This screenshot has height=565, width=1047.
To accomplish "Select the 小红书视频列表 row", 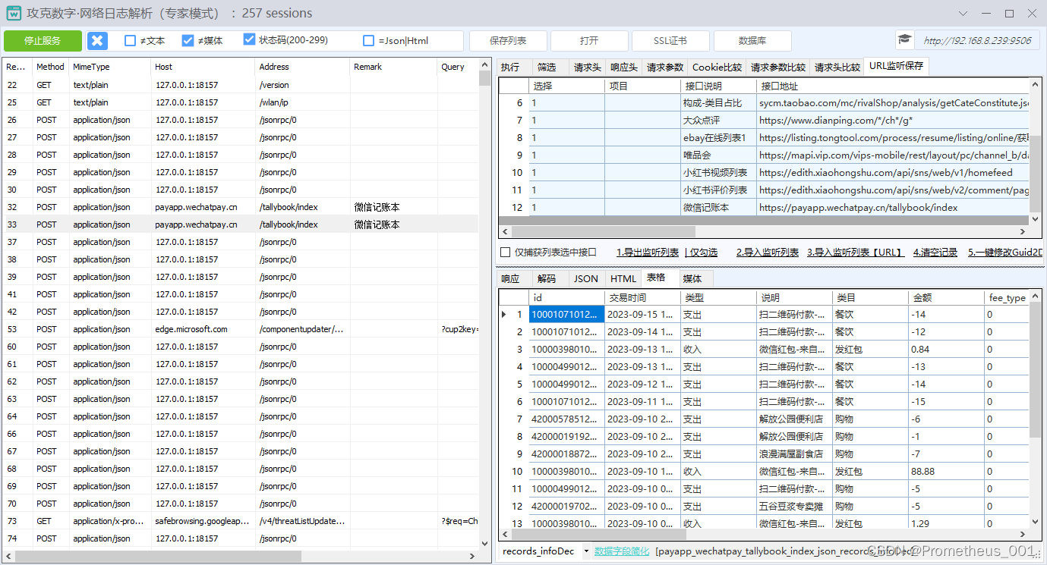I will [764, 172].
